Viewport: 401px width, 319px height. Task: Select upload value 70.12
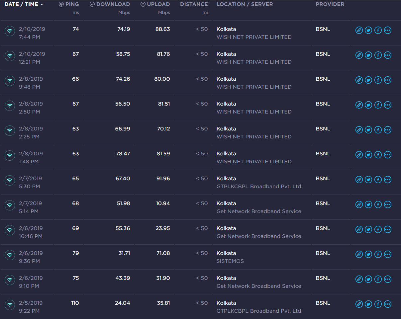163,129
